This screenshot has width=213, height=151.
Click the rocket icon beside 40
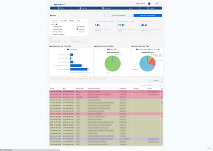click(146, 25)
